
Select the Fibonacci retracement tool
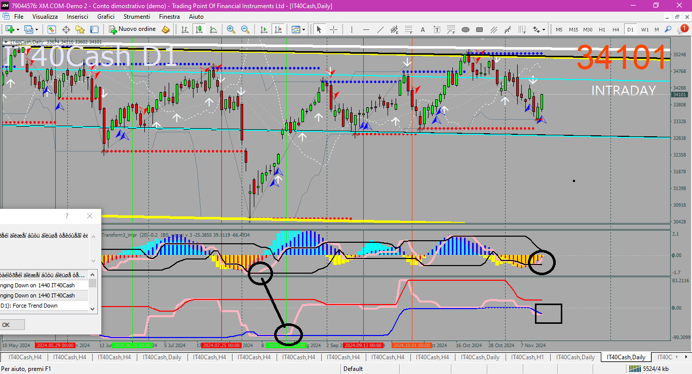(x=408, y=29)
